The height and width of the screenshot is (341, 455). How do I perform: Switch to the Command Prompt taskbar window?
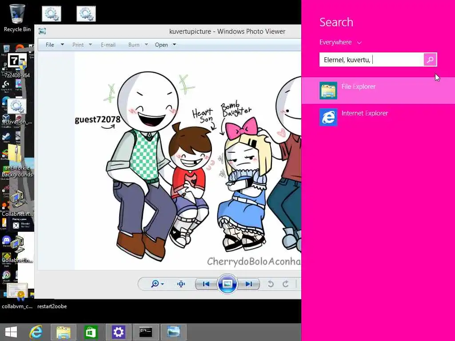pos(146,332)
